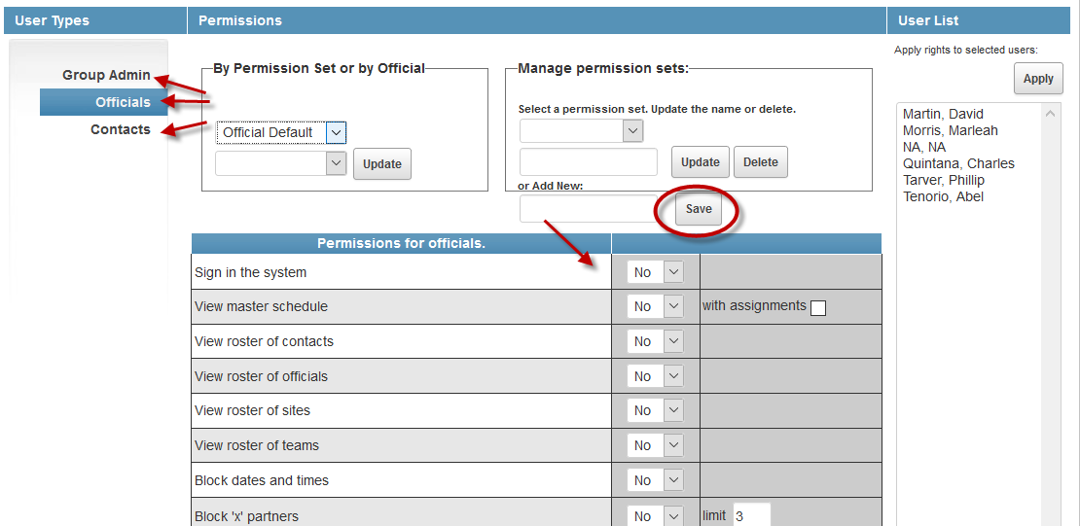This screenshot has width=1080, height=526.
Task: Change 'Sign in the system' permission dropdown
Action: pyautogui.click(x=656, y=272)
